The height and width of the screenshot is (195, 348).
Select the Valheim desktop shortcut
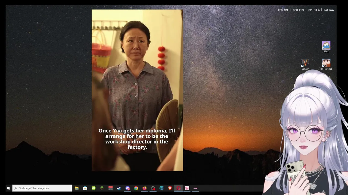click(305, 64)
